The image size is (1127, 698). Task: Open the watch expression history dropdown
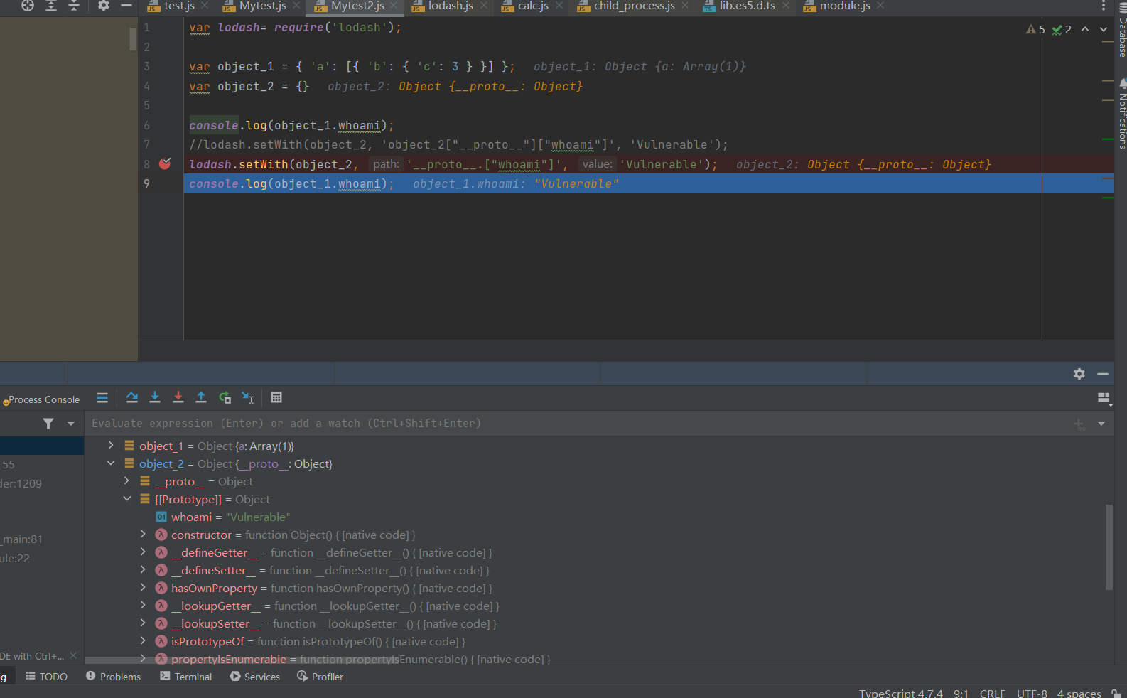click(x=1101, y=424)
